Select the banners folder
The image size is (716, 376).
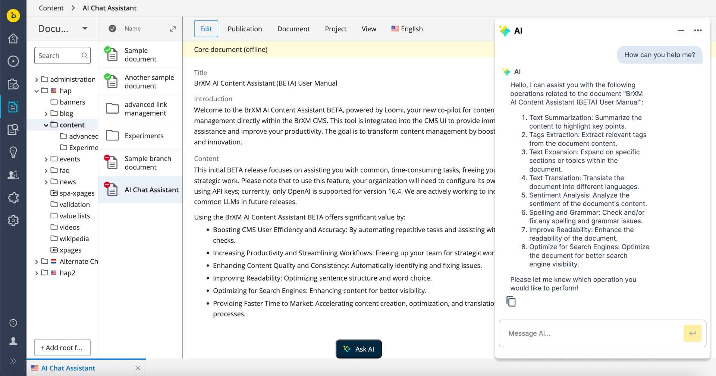pos(68,102)
